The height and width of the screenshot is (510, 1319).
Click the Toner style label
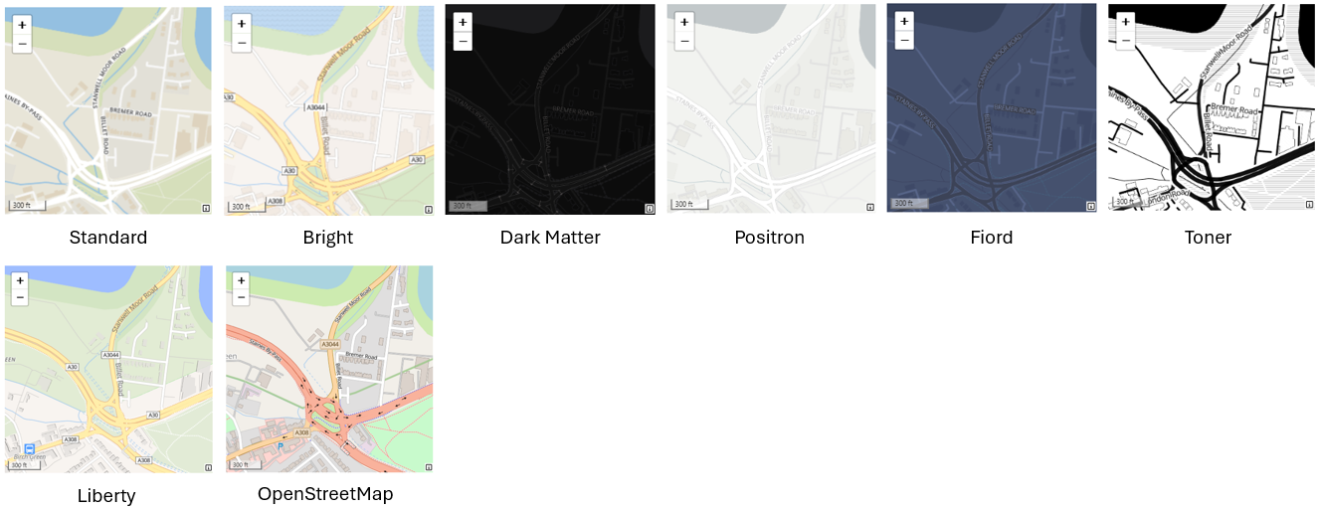[1208, 238]
